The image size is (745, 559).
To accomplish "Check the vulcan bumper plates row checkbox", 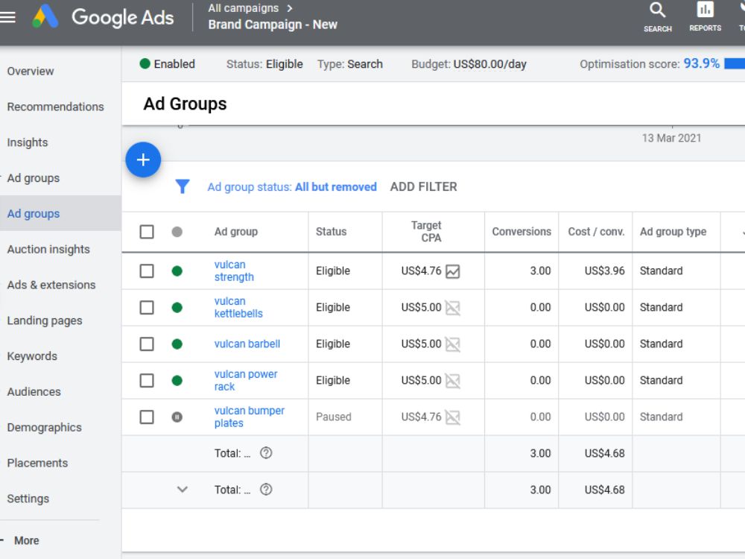I will (x=147, y=417).
